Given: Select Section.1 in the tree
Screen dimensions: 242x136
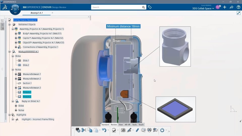Looking at the screenshot, I should [27, 83].
